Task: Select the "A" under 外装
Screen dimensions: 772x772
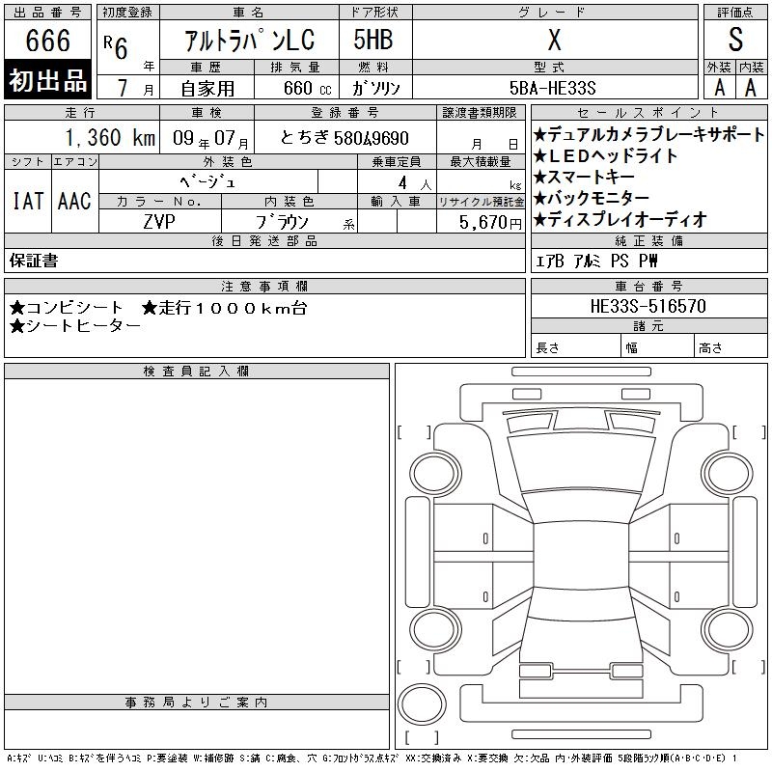Action: tap(720, 88)
